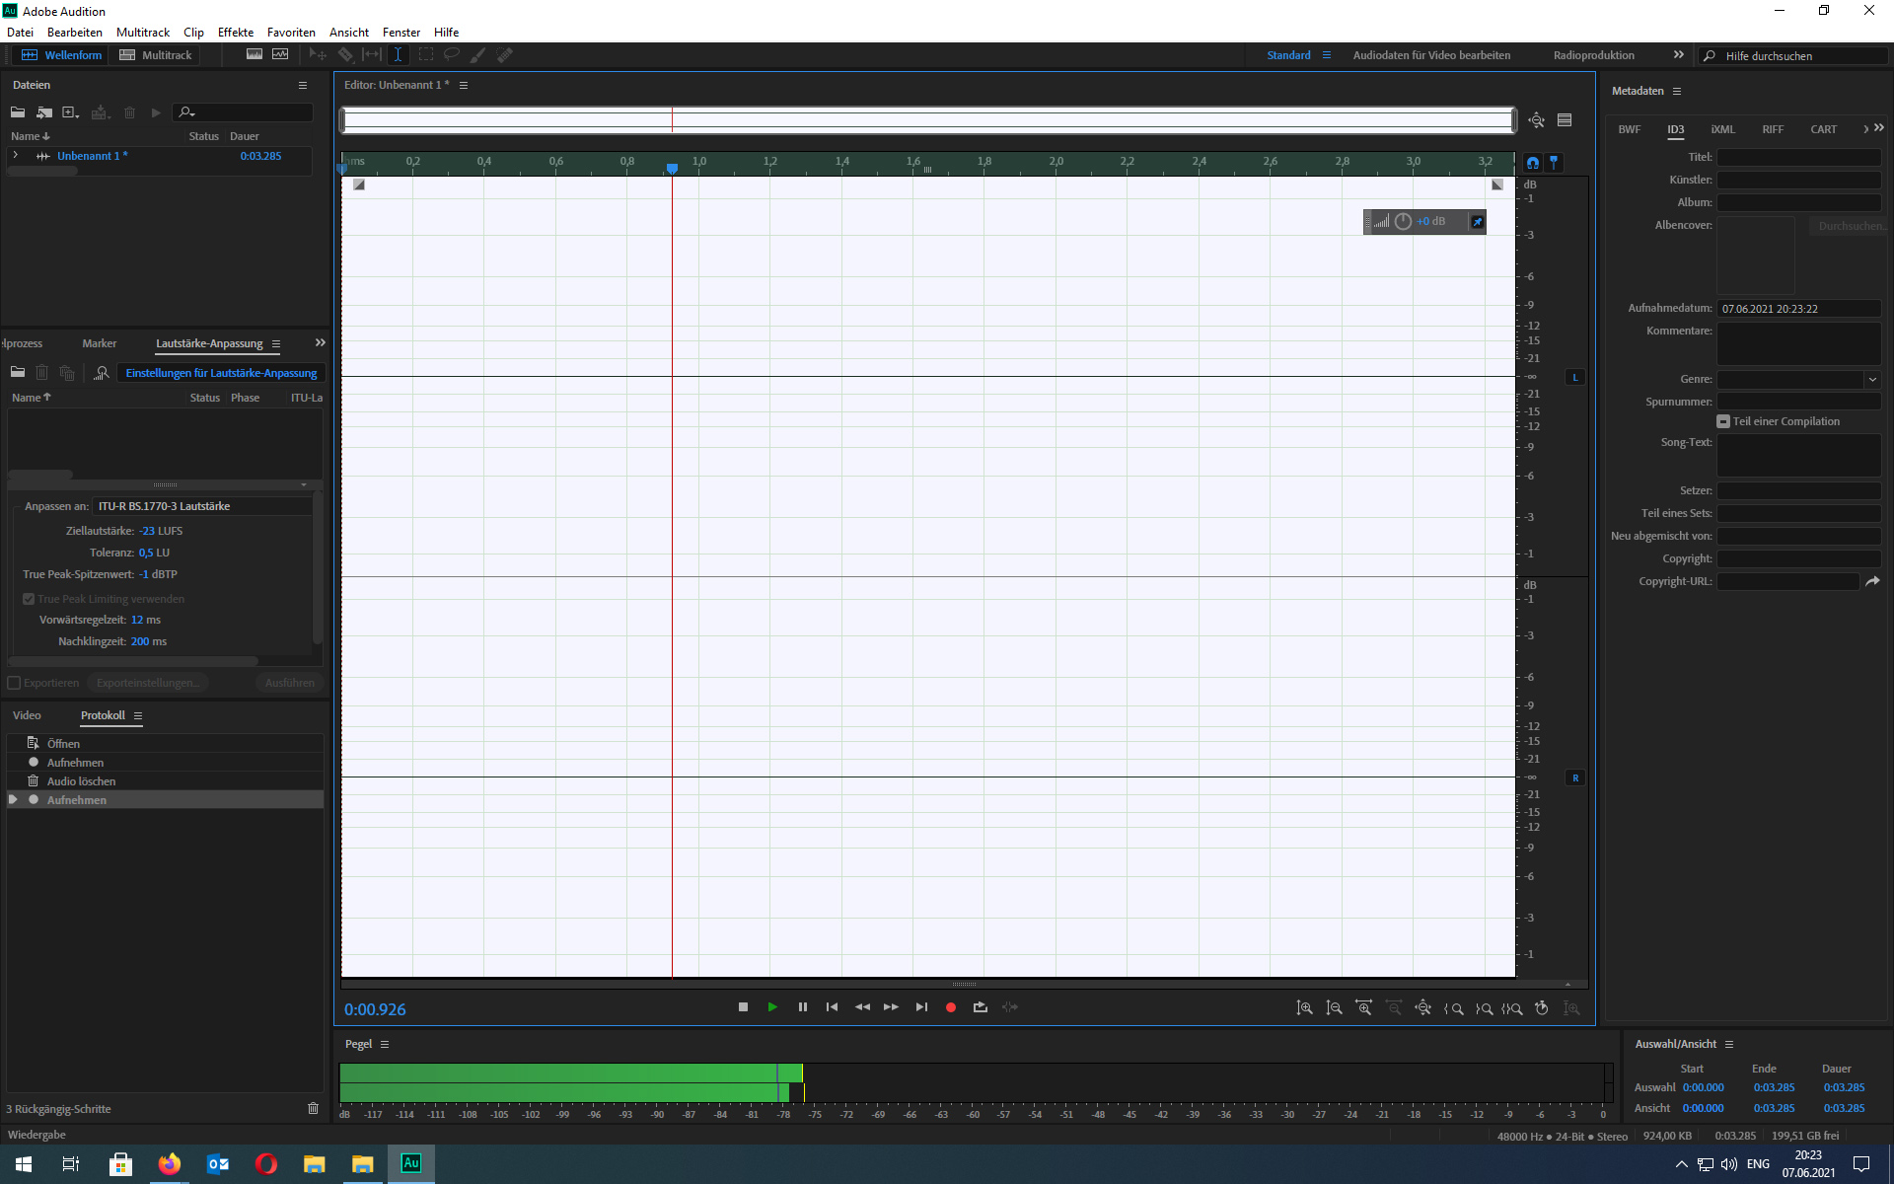1894x1184 pixels.
Task: Open the Genre dropdown
Action: coord(1871,380)
